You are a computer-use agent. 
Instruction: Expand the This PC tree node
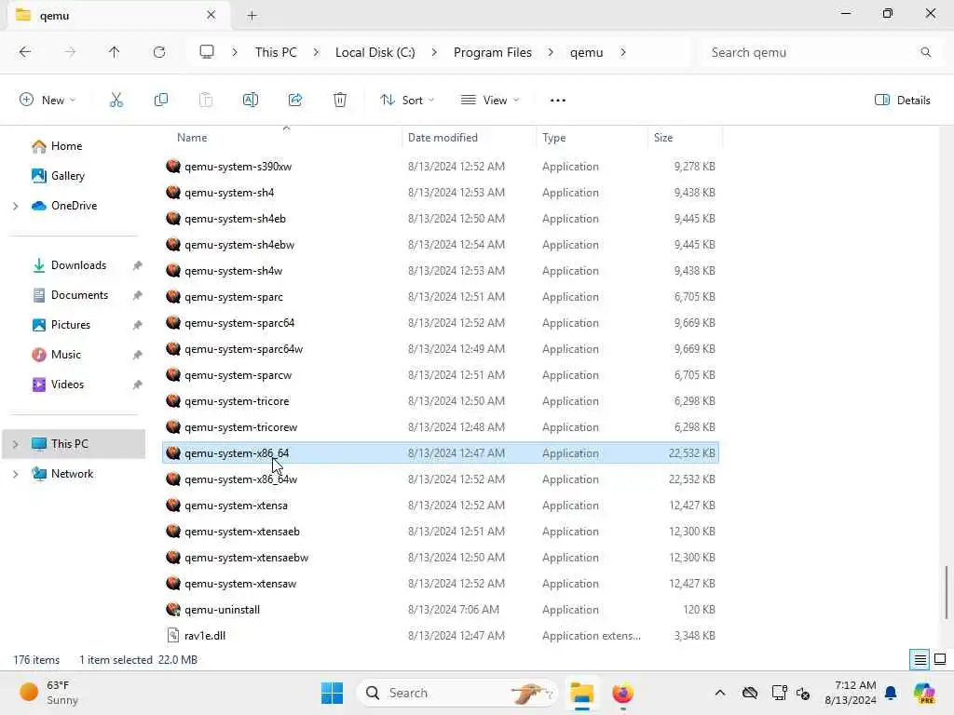click(x=16, y=444)
